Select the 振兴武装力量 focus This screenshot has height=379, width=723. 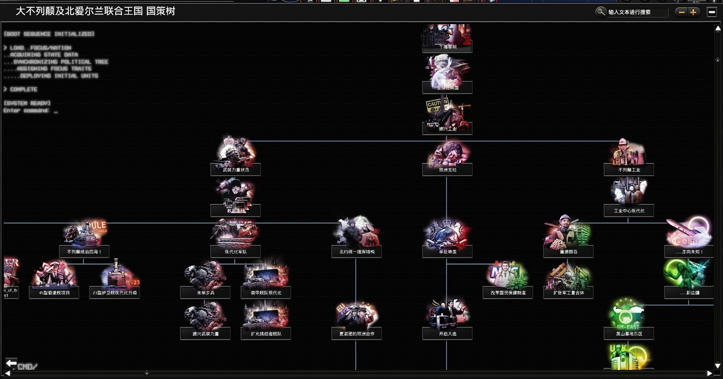click(x=205, y=321)
